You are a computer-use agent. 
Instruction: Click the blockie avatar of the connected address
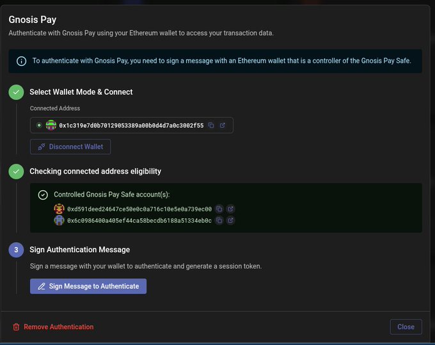pos(51,125)
